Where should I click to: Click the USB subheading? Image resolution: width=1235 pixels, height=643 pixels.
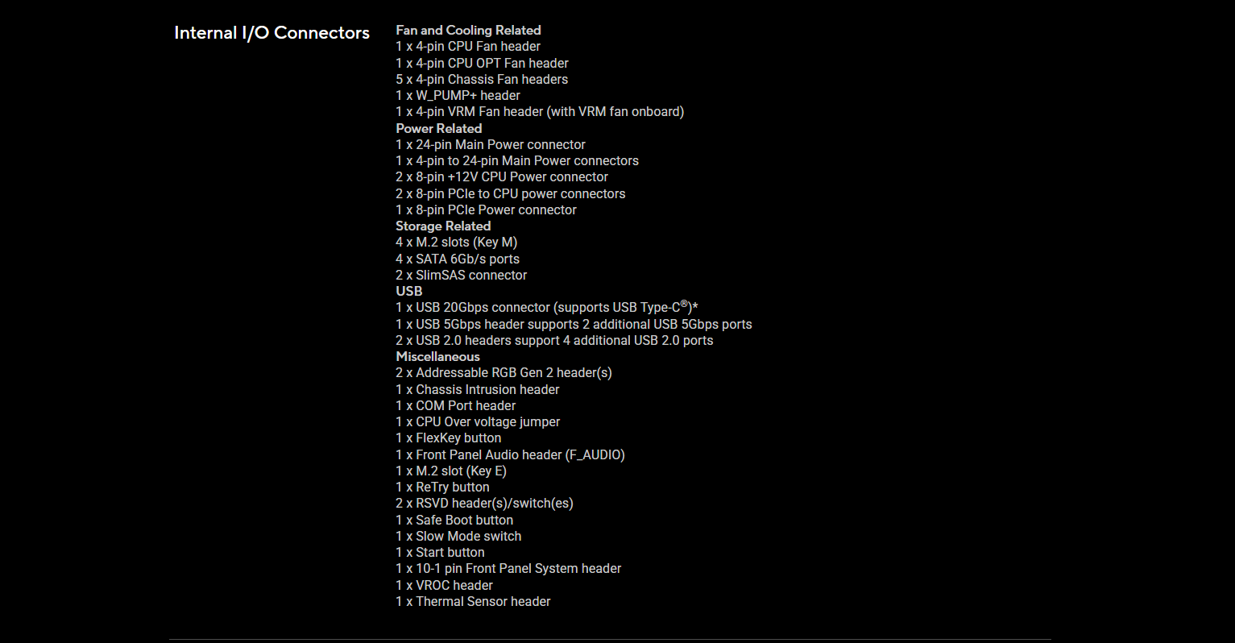(x=408, y=291)
